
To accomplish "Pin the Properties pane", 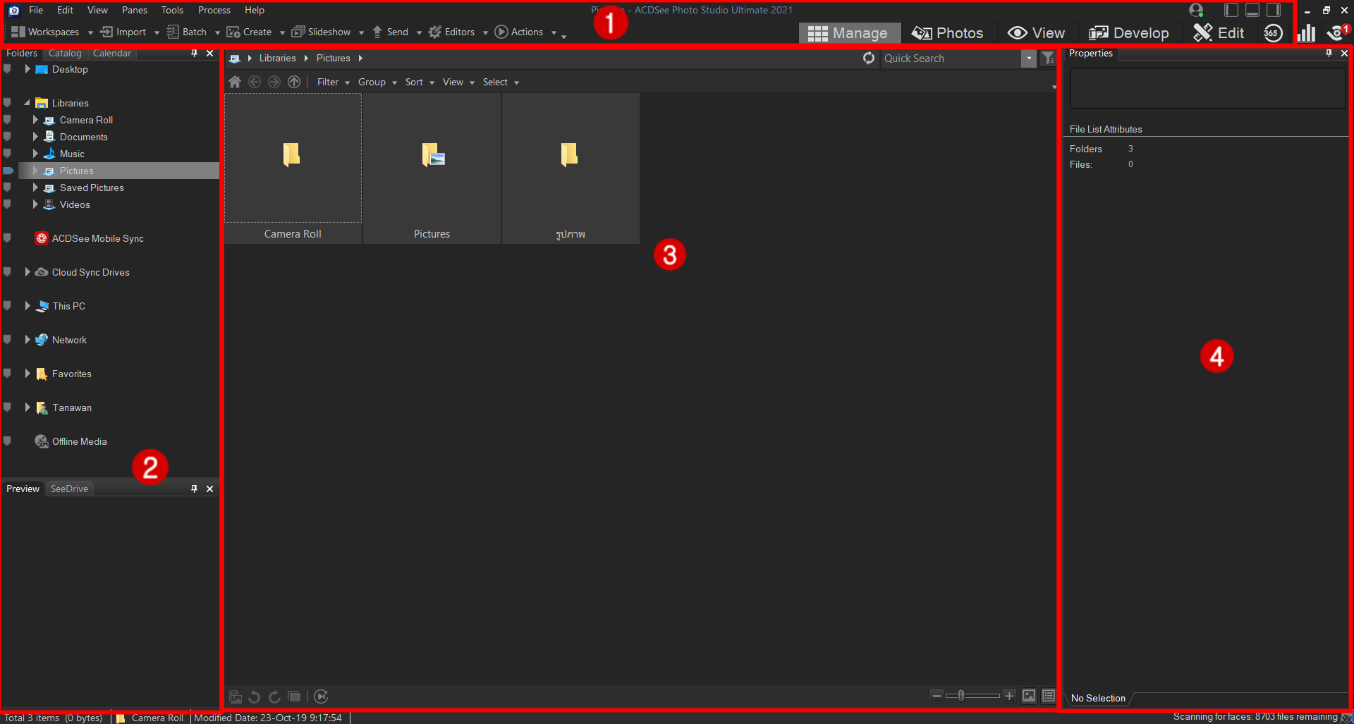I will (x=1329, y=53).
